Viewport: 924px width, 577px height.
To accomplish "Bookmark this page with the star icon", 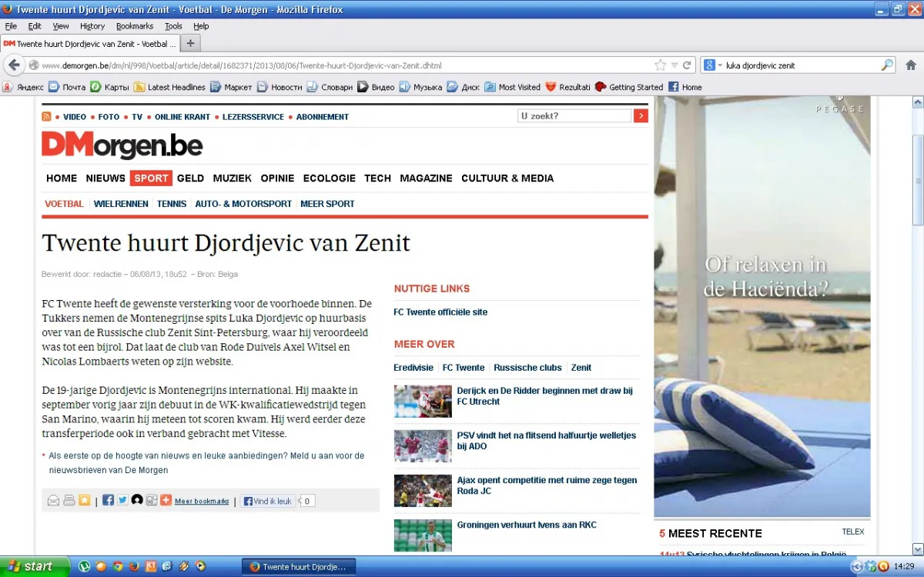I will point(660,65).
